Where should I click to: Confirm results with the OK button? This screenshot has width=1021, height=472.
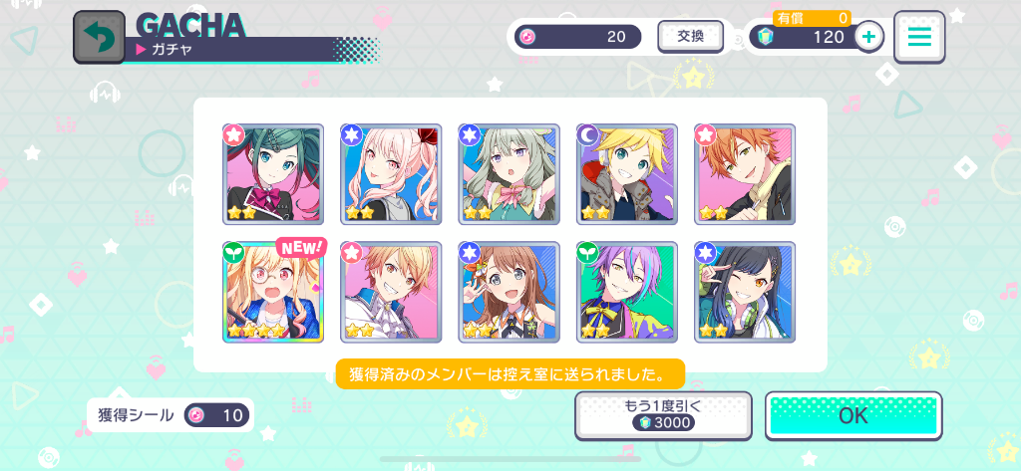pos(853,416)
